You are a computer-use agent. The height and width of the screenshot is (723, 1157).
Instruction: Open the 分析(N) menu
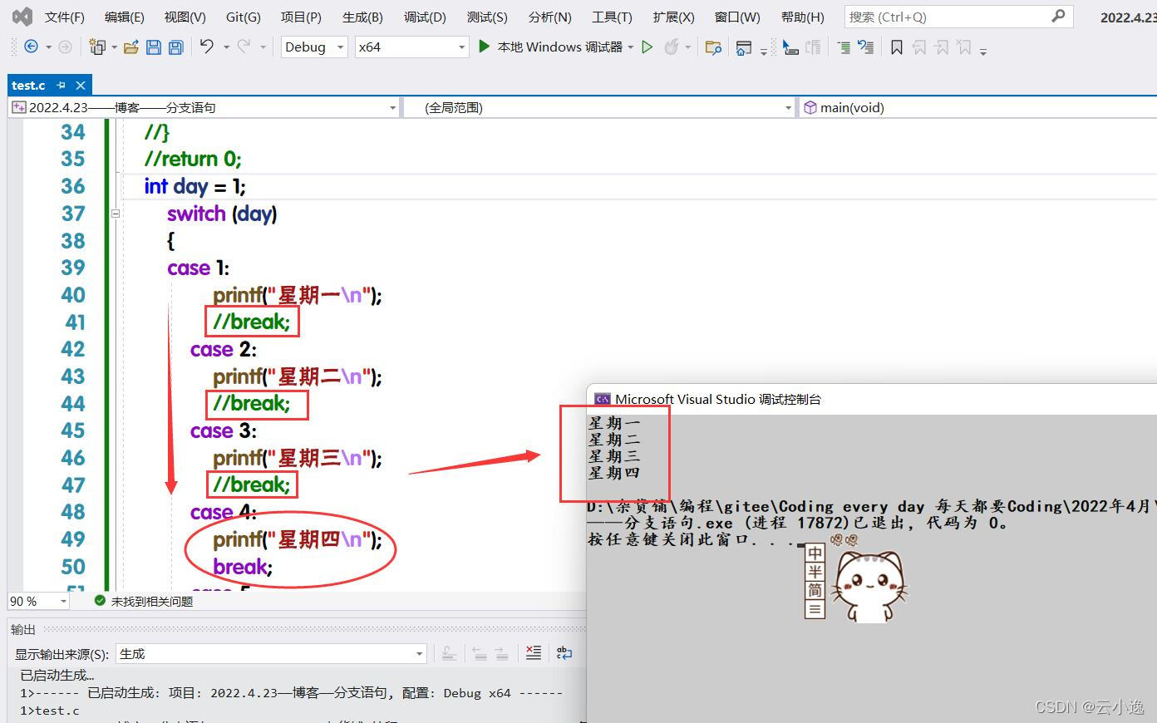(549, 17)
